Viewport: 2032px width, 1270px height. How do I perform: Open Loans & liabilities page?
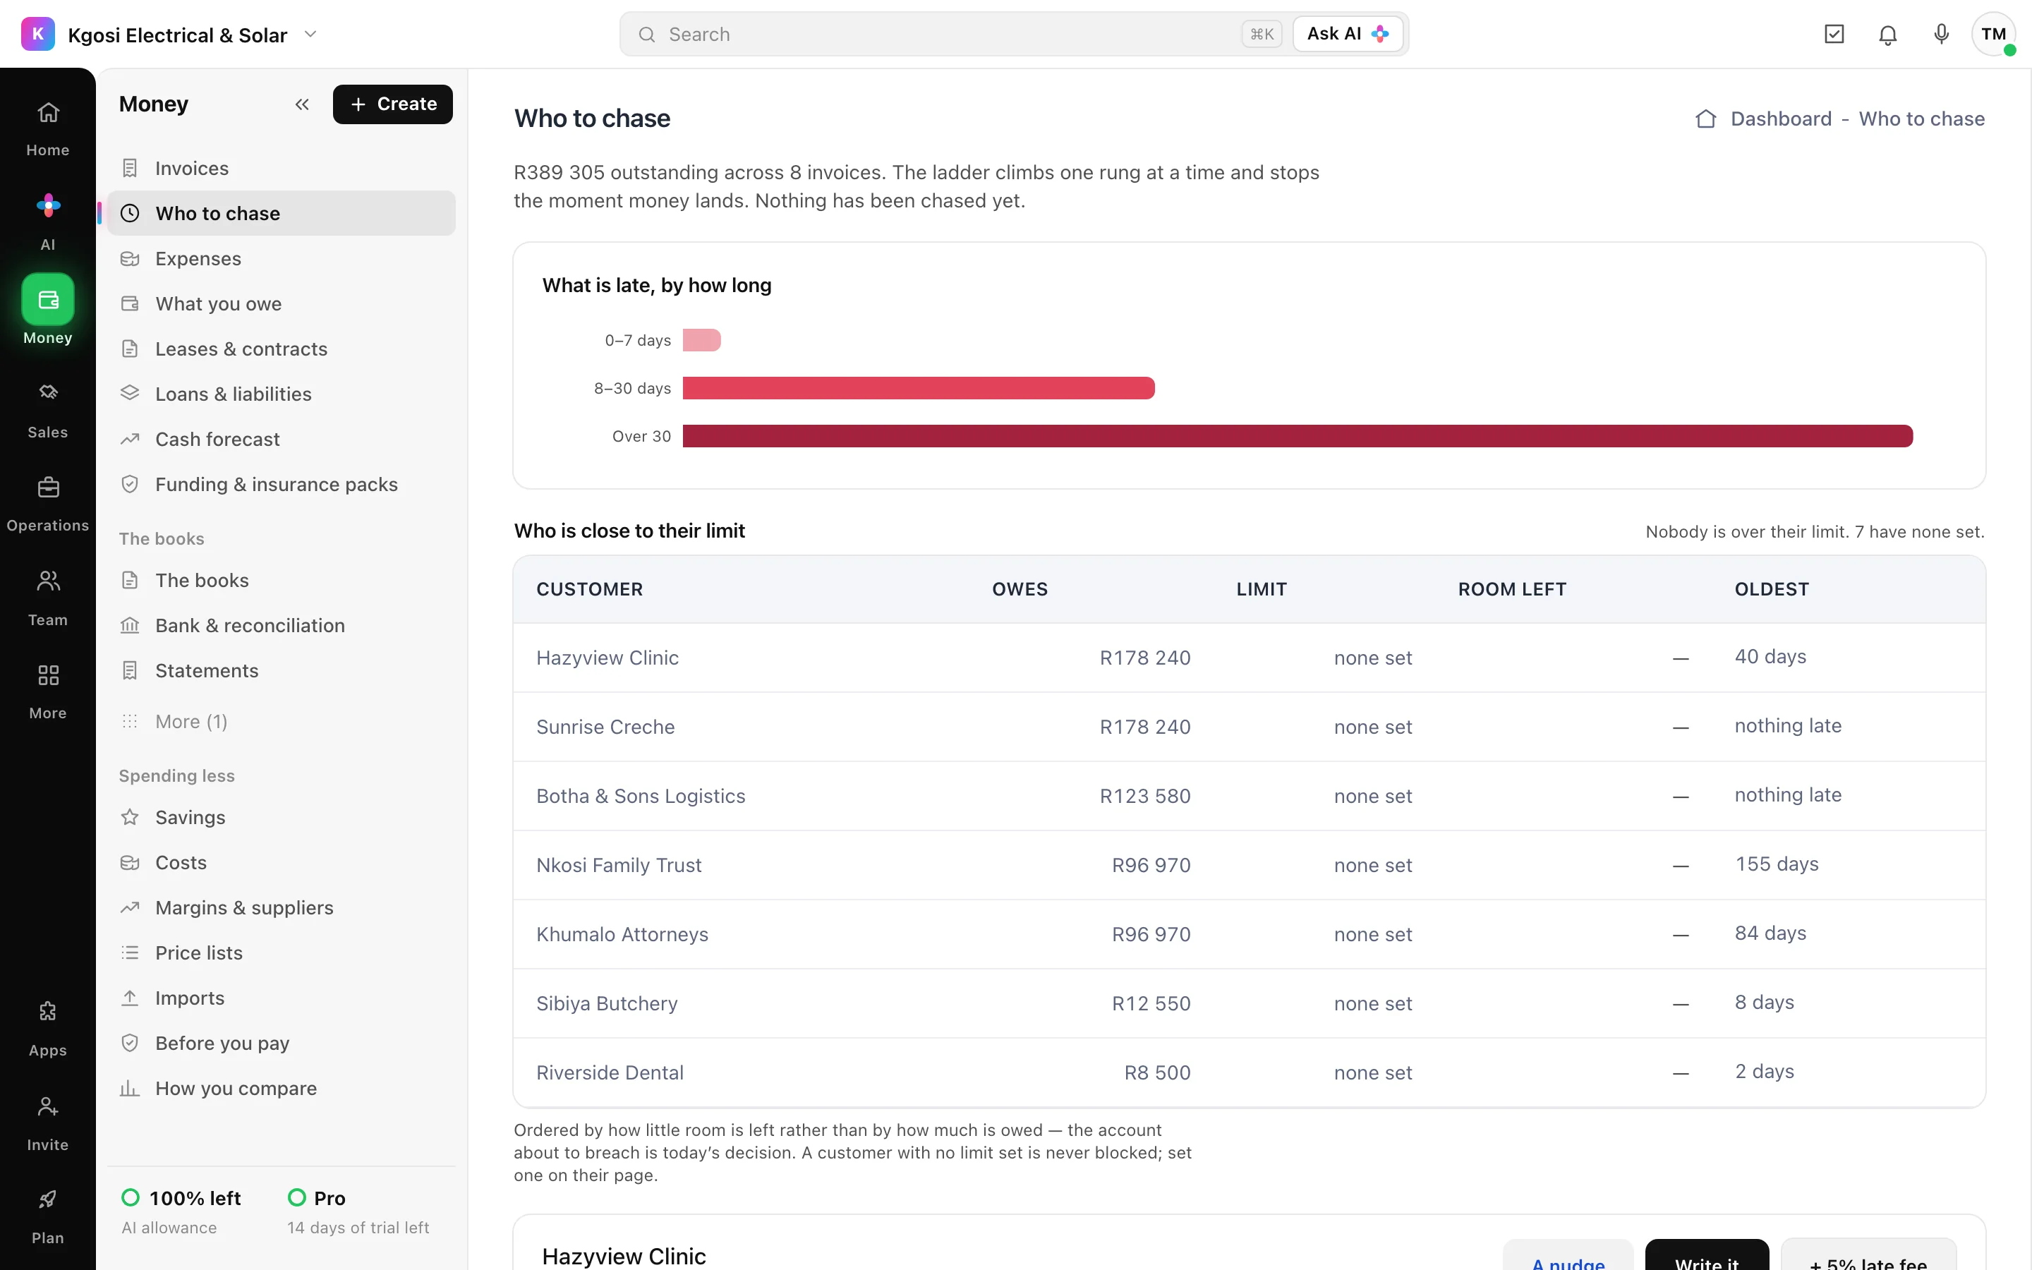pos(282,394)
